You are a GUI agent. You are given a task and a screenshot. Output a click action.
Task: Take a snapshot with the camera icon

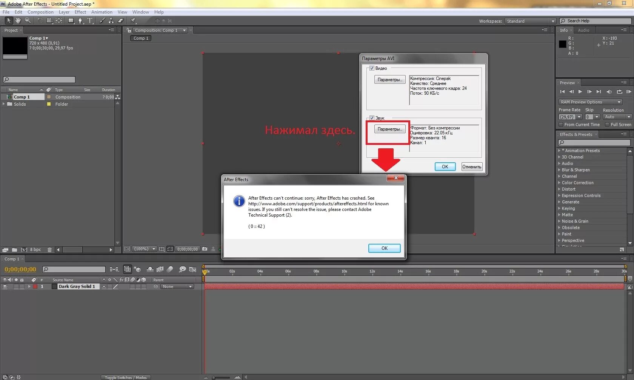pyautogui.click(x=205, y=249)
